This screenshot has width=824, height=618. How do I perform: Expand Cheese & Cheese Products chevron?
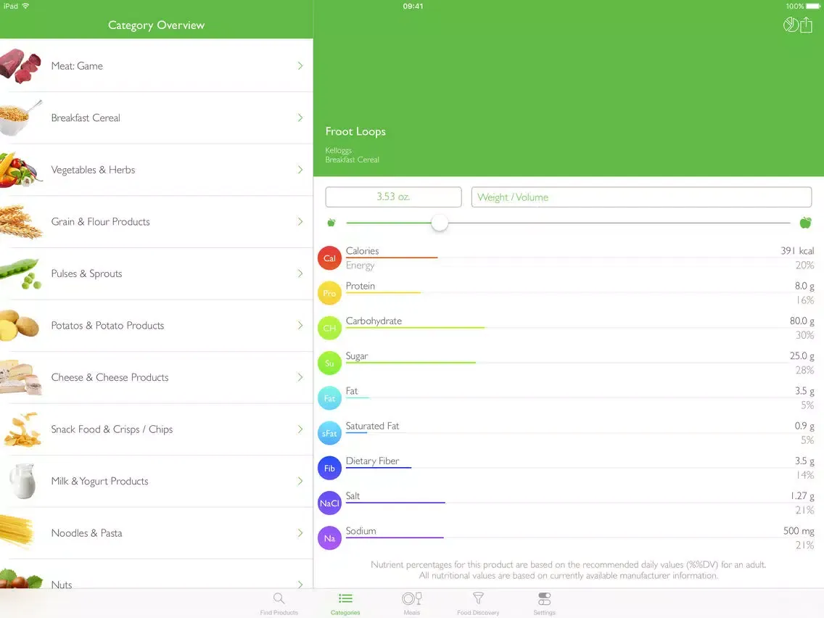pos(300,377)
